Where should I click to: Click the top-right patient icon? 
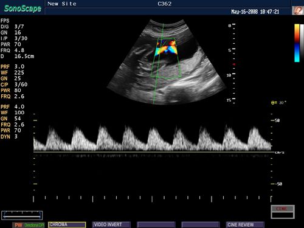point(298,10)
